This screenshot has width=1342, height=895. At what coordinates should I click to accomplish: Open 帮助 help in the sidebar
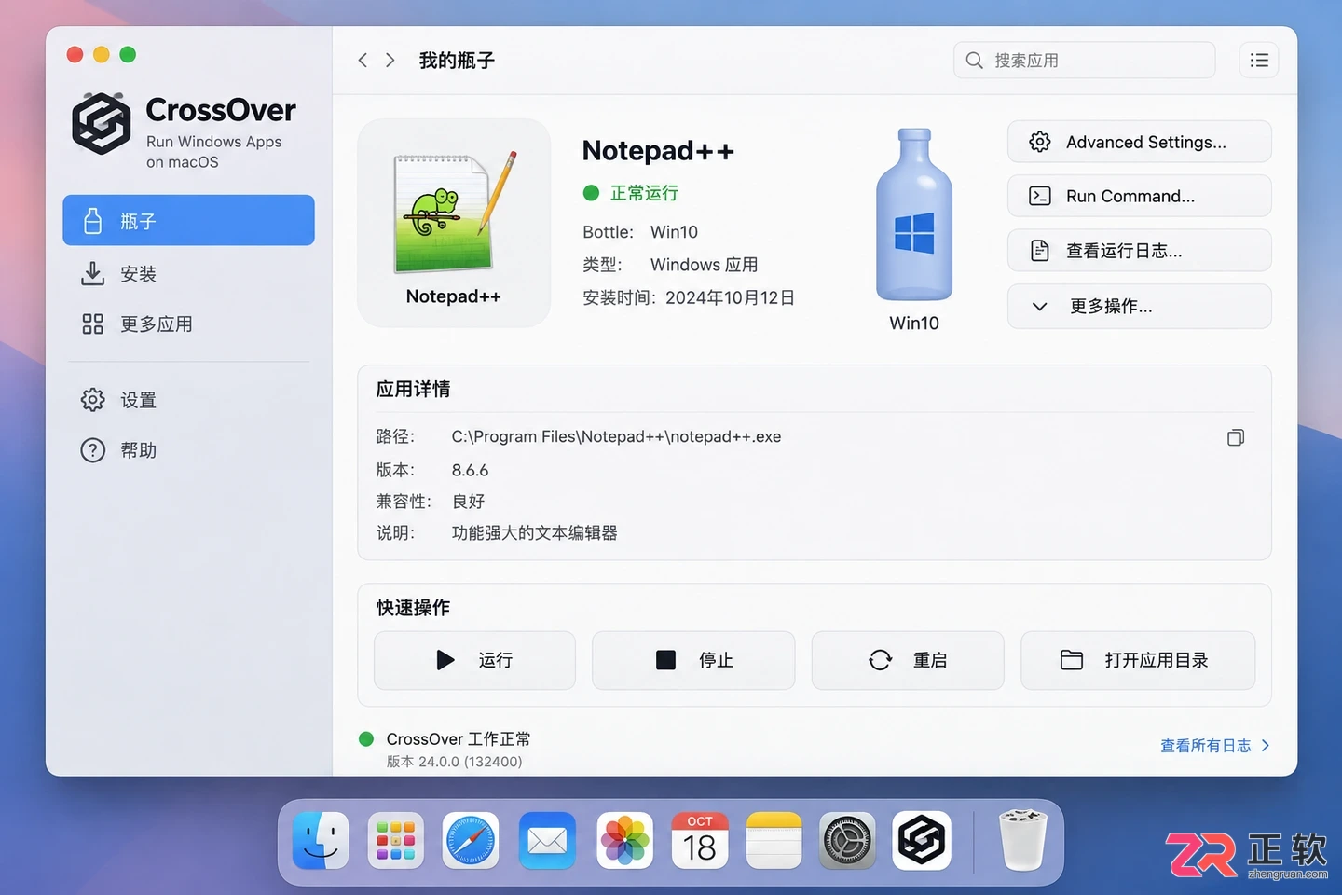point(188,450)
